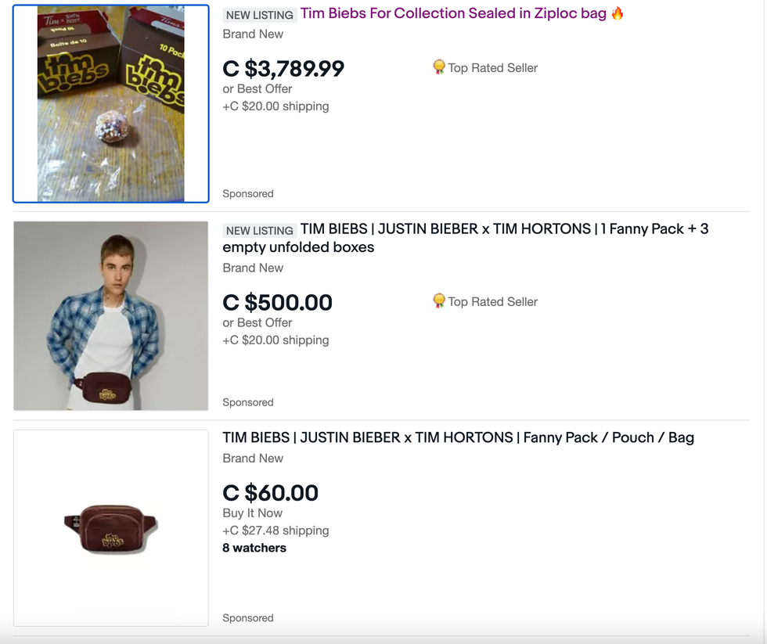Viewport: 767px width, 644px height.
Task: Open the maroon fanny pack product image
Action: pos(111,528)
